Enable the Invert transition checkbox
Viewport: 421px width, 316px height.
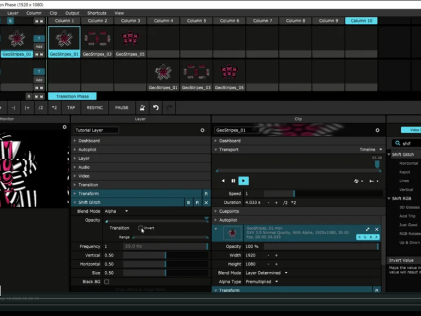pos(141,228)
